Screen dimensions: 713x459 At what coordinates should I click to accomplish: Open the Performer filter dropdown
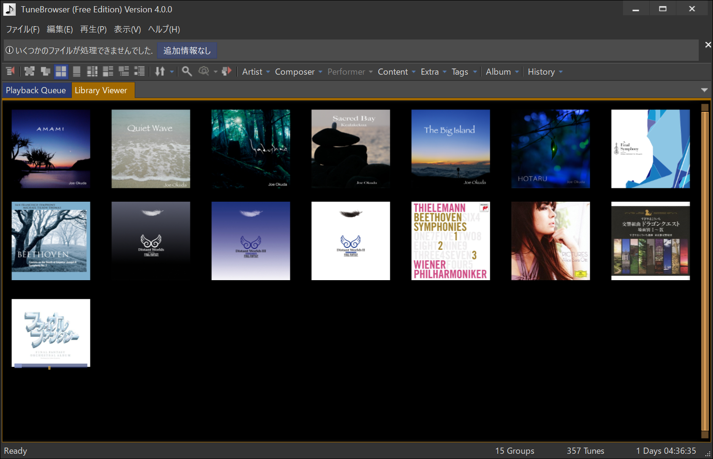click(350, 72)
